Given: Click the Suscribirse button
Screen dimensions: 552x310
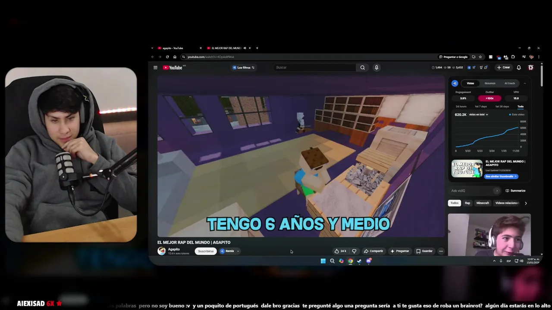Looking at the screenshot, I should point(206,251).
